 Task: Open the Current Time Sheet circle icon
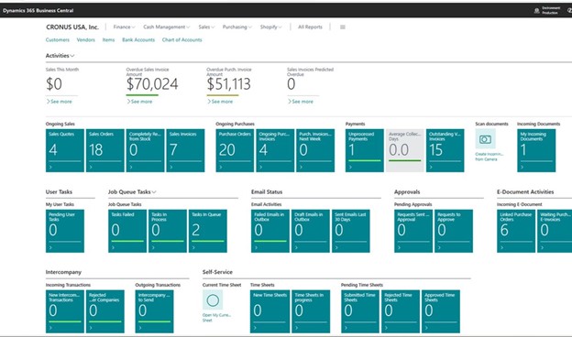click(x=213, y=300)
